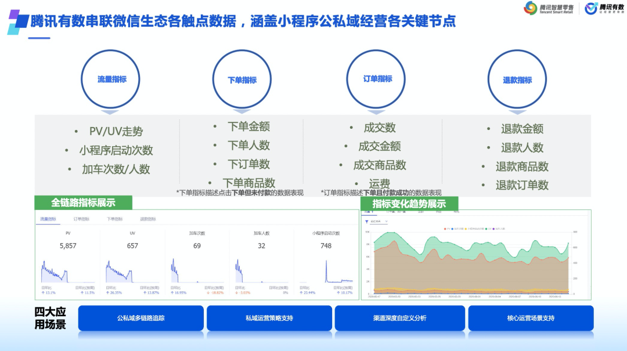Click the 流量指标 circle

pyautogui.click(x=111, y=79)
